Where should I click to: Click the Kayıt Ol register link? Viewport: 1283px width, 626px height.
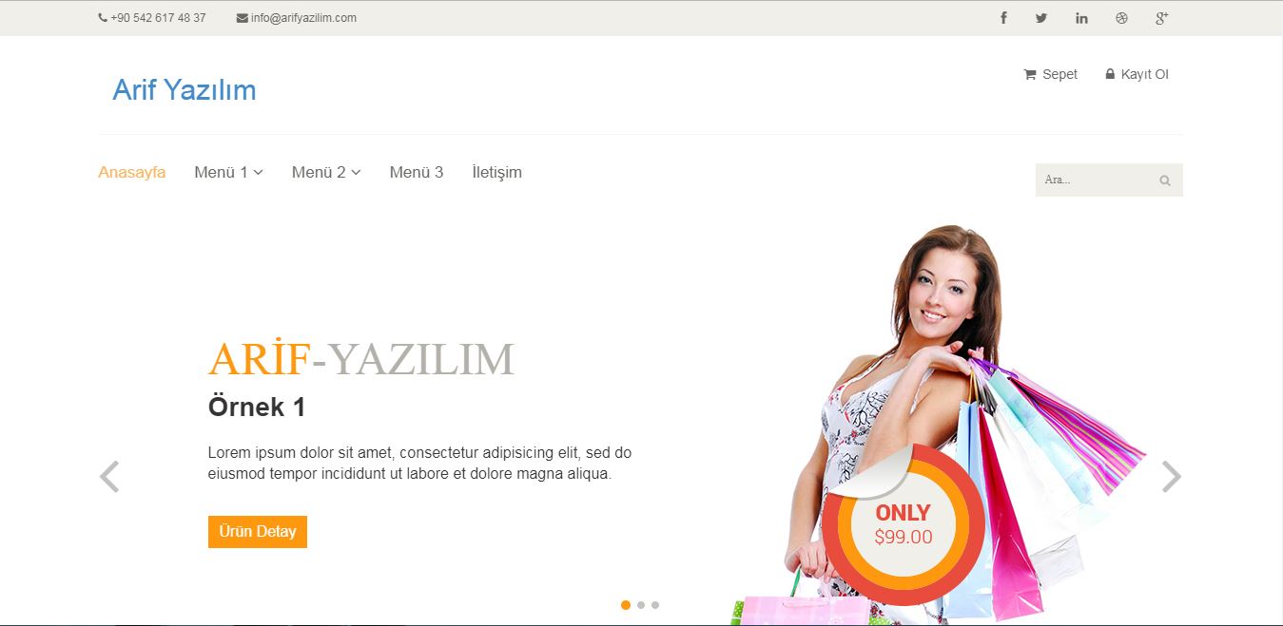pyautogui.click(x=1137, y=74)
